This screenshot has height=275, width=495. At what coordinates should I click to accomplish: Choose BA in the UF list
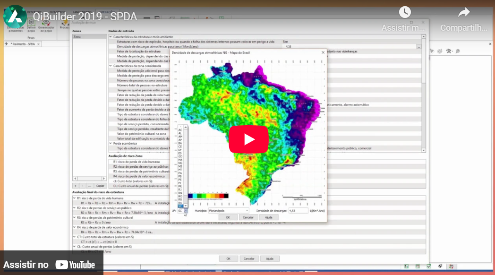tap(180, 143)
